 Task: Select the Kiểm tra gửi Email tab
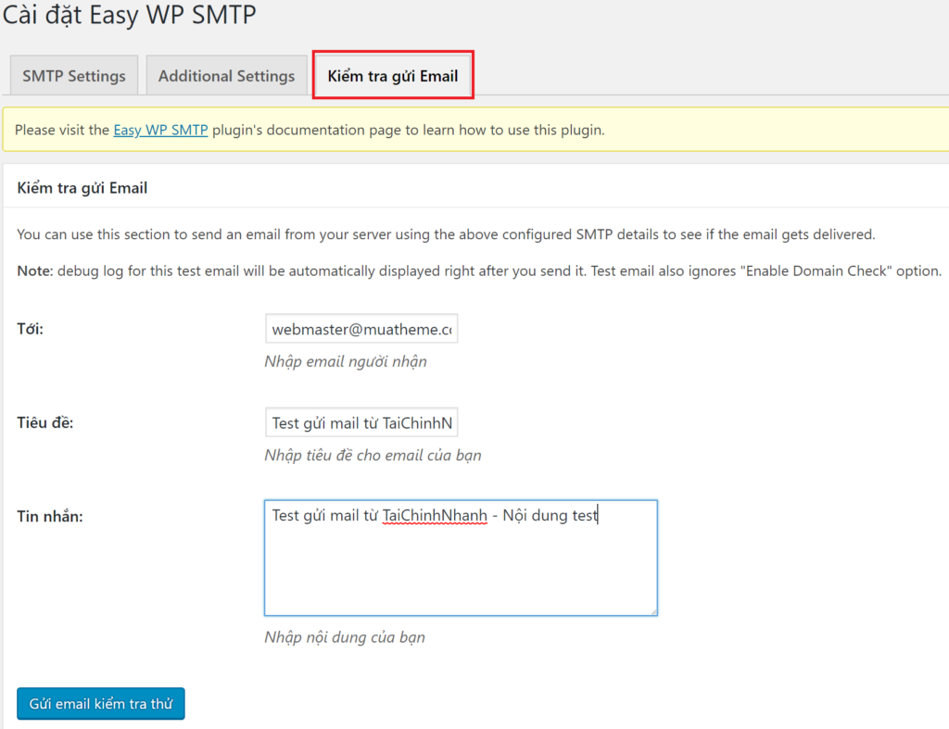[392, 75]
